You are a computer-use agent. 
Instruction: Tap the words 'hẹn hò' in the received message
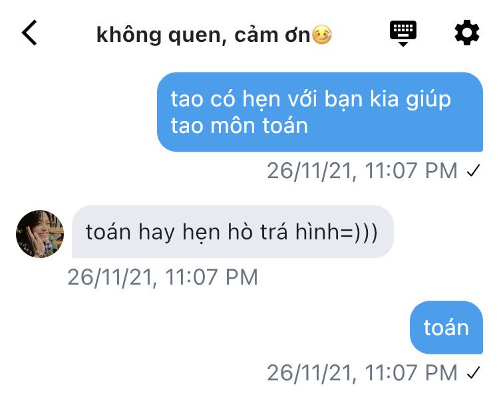[218, 232]
